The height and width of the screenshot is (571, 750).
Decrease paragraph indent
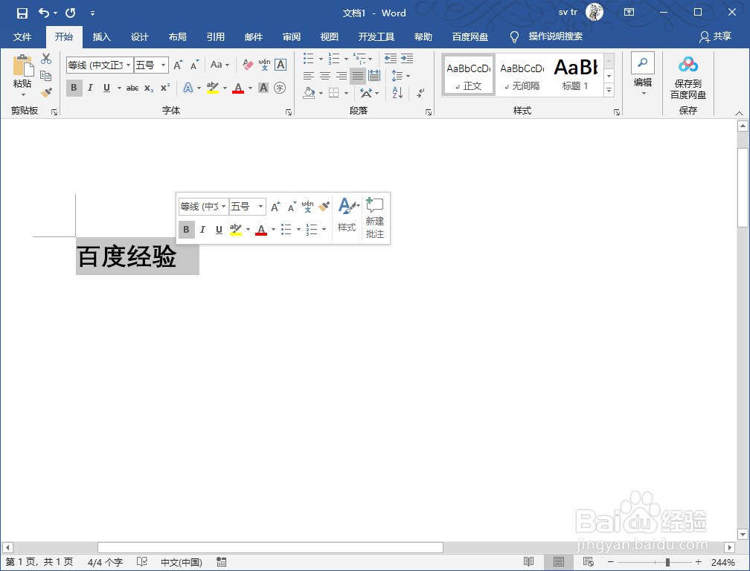click(391, 58)
